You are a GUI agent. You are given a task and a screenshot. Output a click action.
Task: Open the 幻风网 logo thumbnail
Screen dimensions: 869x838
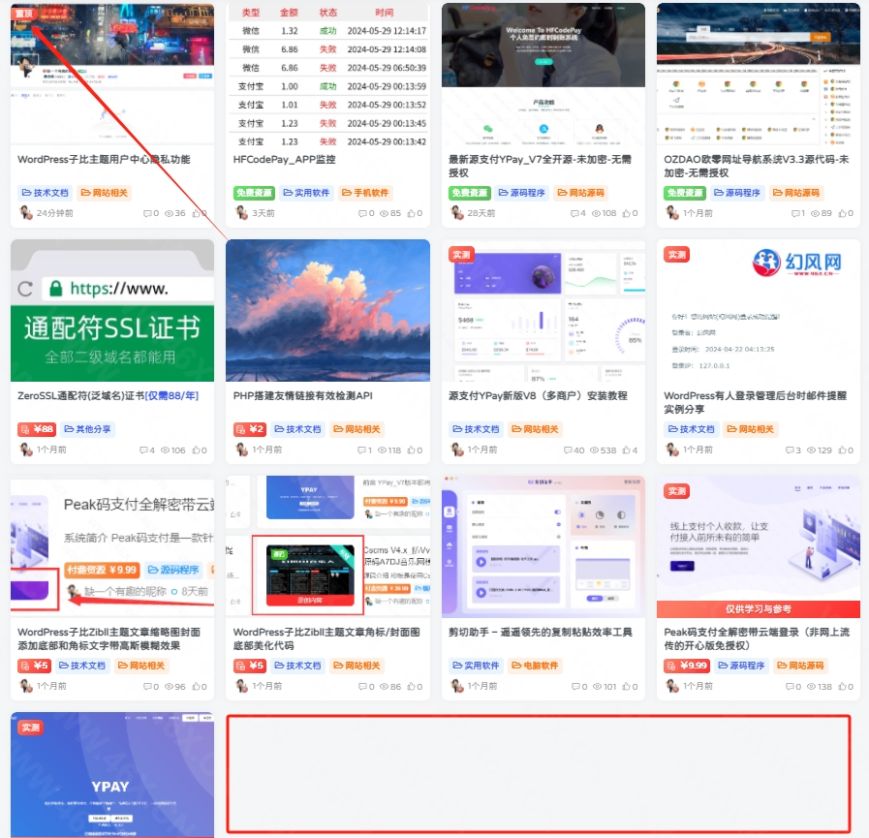click(759, 310)
